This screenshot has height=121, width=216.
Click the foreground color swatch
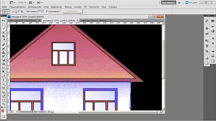point(3,111)
